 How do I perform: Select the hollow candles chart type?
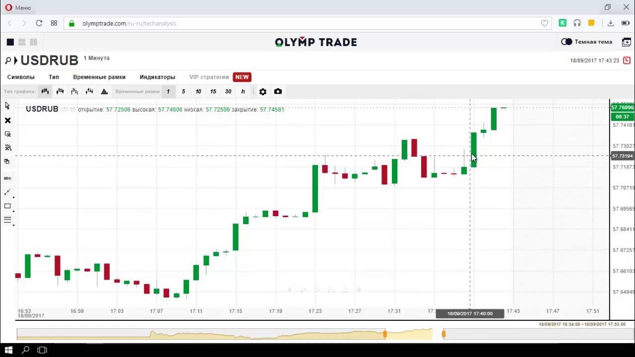click(x=60, y=91)
